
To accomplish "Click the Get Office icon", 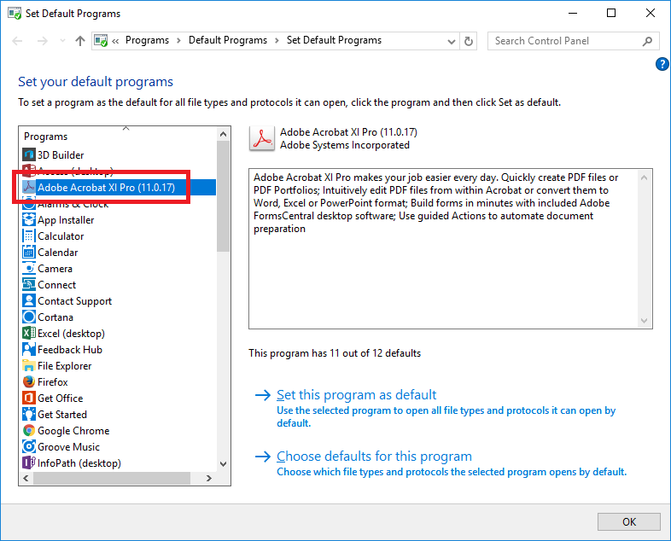I will click(29, 398).
